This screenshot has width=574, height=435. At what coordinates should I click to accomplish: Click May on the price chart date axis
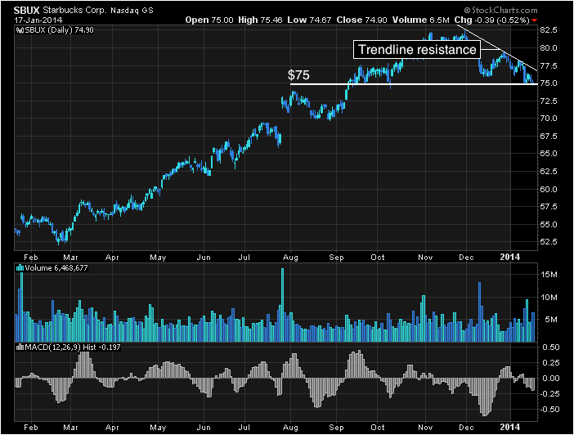(x=158, y=258)
